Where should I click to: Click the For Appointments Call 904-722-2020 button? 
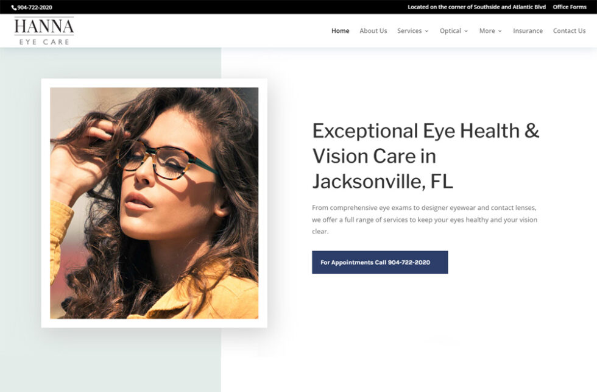click(380, 262)
